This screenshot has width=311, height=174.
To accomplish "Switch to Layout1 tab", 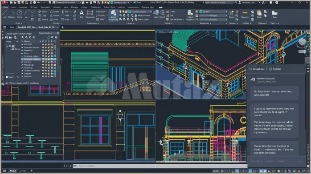I will (23, 171).
